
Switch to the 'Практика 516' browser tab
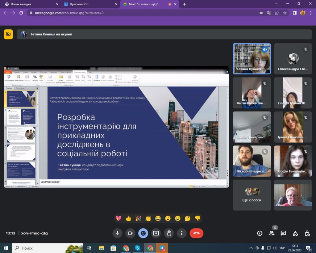[89, 4]
